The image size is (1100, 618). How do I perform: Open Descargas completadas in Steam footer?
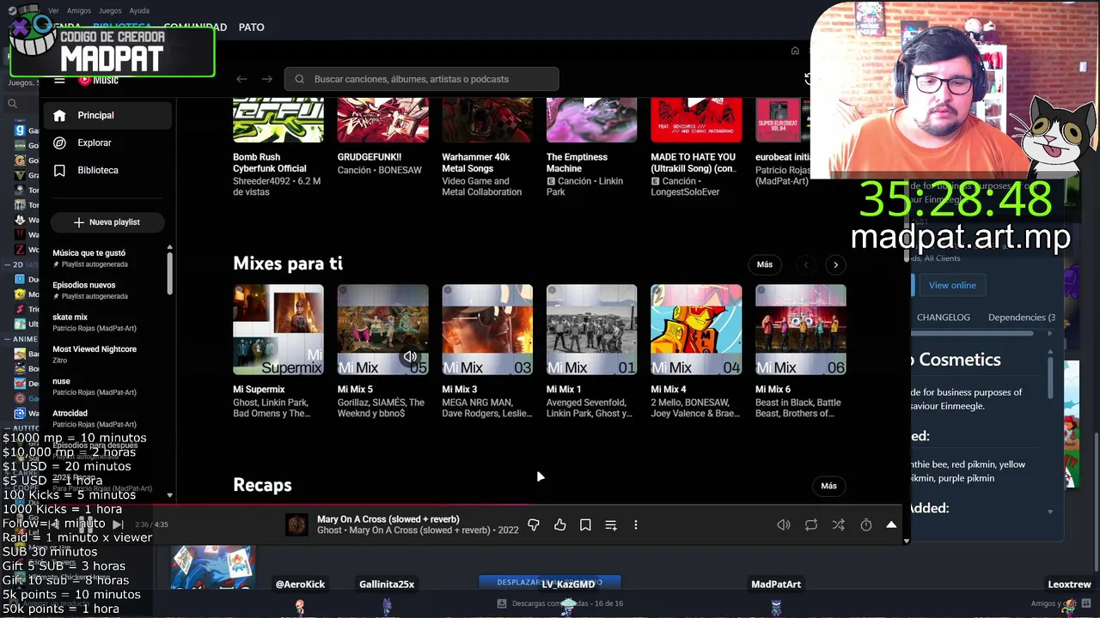click(x=562, y=603)
